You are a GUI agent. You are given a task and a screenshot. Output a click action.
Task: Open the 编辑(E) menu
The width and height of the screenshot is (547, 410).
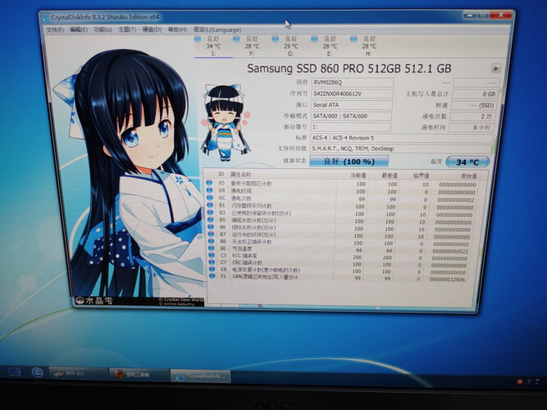click(79, 30)
